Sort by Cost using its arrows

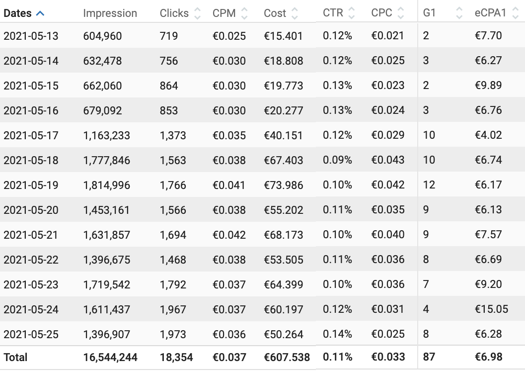295,13
